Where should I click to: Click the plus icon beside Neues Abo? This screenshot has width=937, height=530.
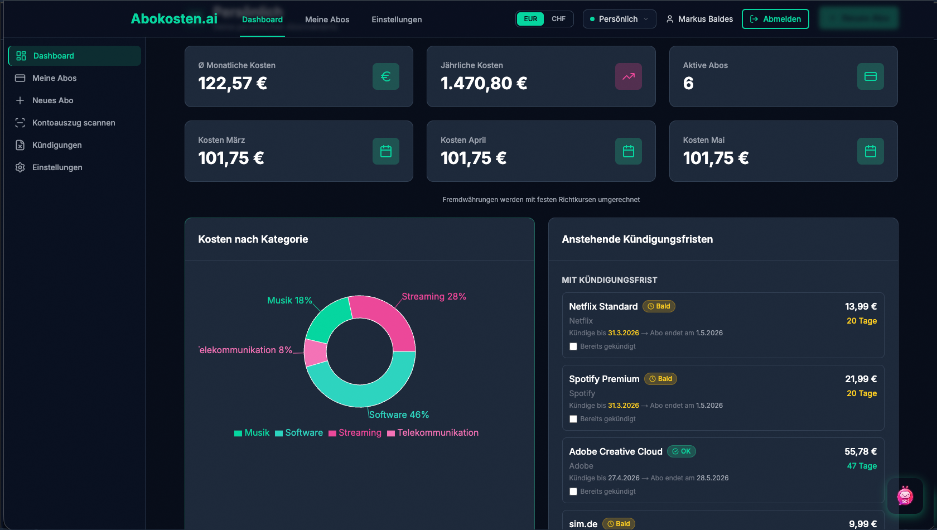(20, 100)
